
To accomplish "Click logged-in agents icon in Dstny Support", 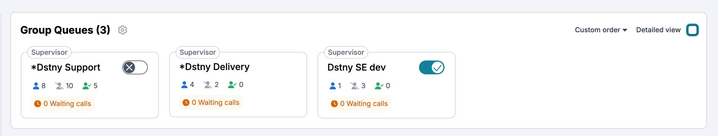I will (36, 86).
